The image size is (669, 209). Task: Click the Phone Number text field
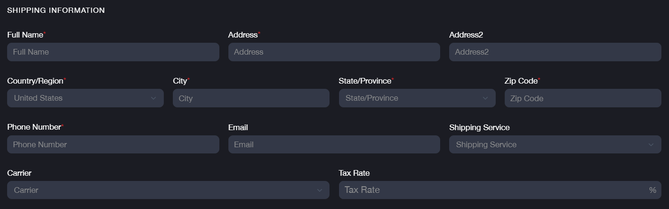[x=113, y=144]
